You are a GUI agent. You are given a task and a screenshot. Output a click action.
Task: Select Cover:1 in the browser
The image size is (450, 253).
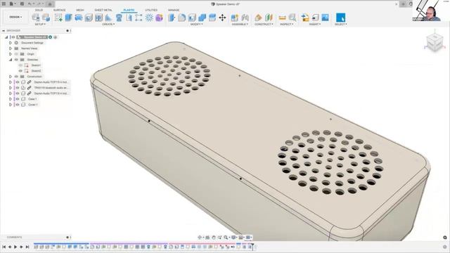(32, 105)
